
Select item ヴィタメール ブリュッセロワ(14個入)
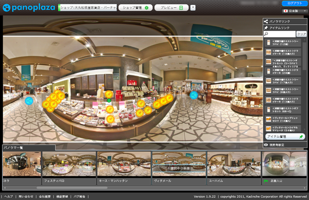click(283, 119)
